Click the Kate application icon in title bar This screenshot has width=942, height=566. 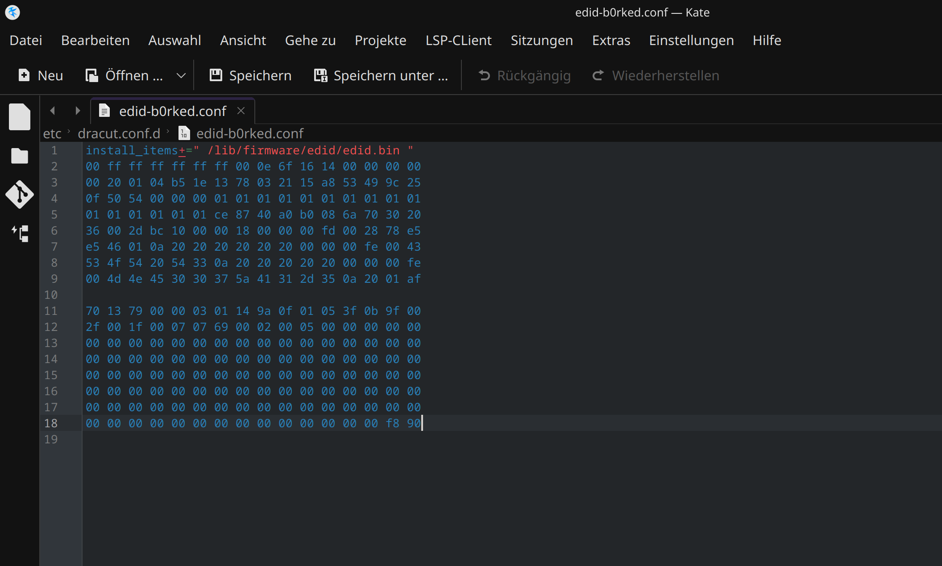click(x=12, y=12)
